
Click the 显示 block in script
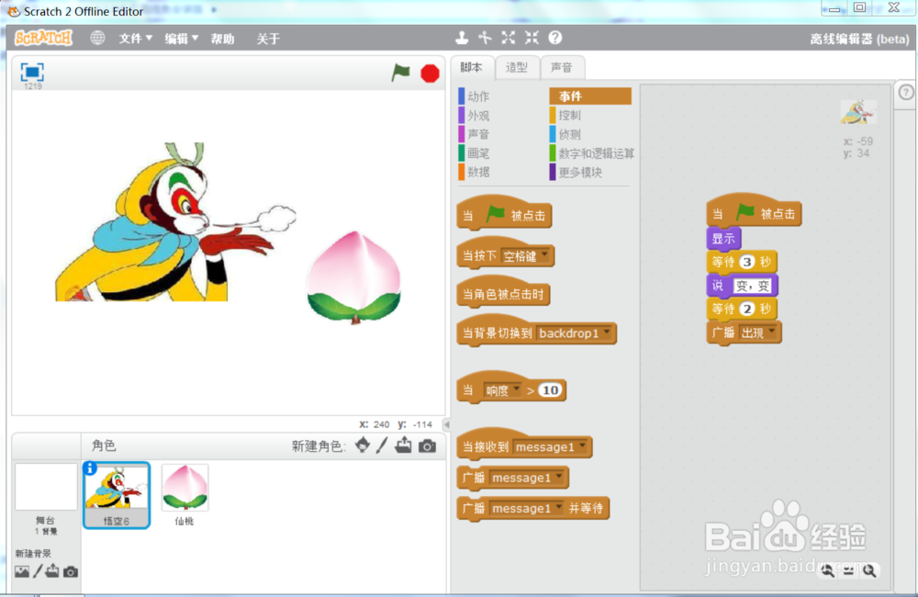tap(723, 239)
